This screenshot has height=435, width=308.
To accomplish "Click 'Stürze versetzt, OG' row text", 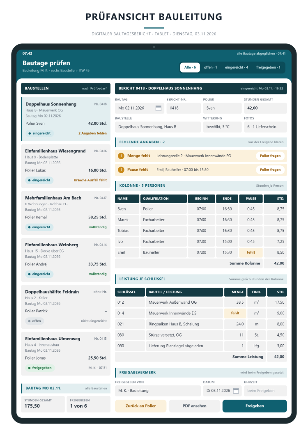I will (x=165, y=335).
